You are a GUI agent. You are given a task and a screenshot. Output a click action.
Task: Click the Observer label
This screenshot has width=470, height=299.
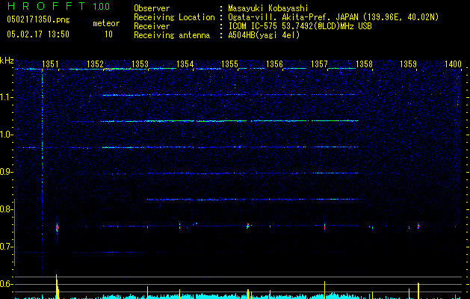point(152,8)
